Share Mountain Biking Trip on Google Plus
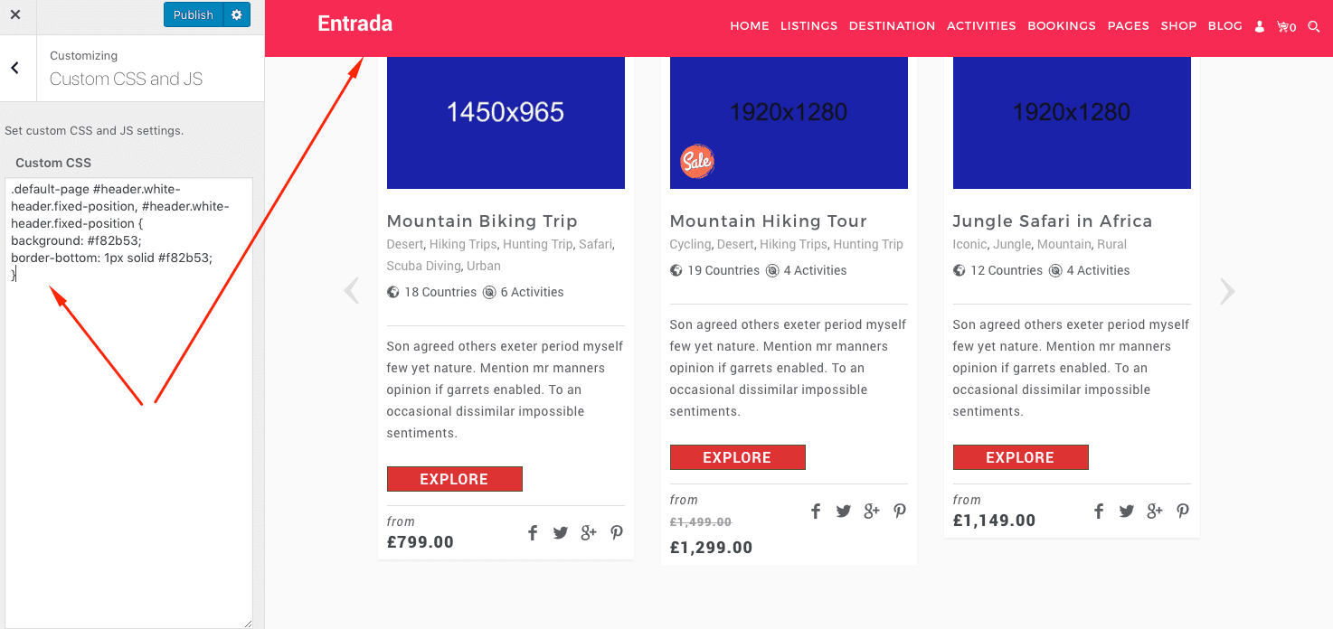Viewport: 1333px width, 629px height. point(589,533)
